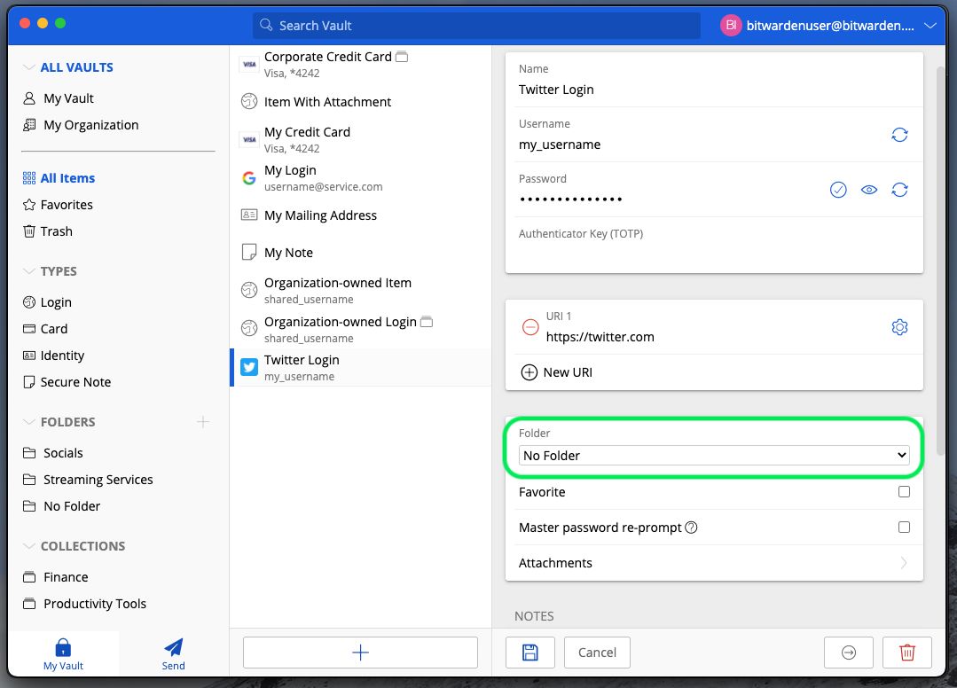Add new item with plus button
Image resolution: width=957 pixels, height=688 pixels.
360,653
